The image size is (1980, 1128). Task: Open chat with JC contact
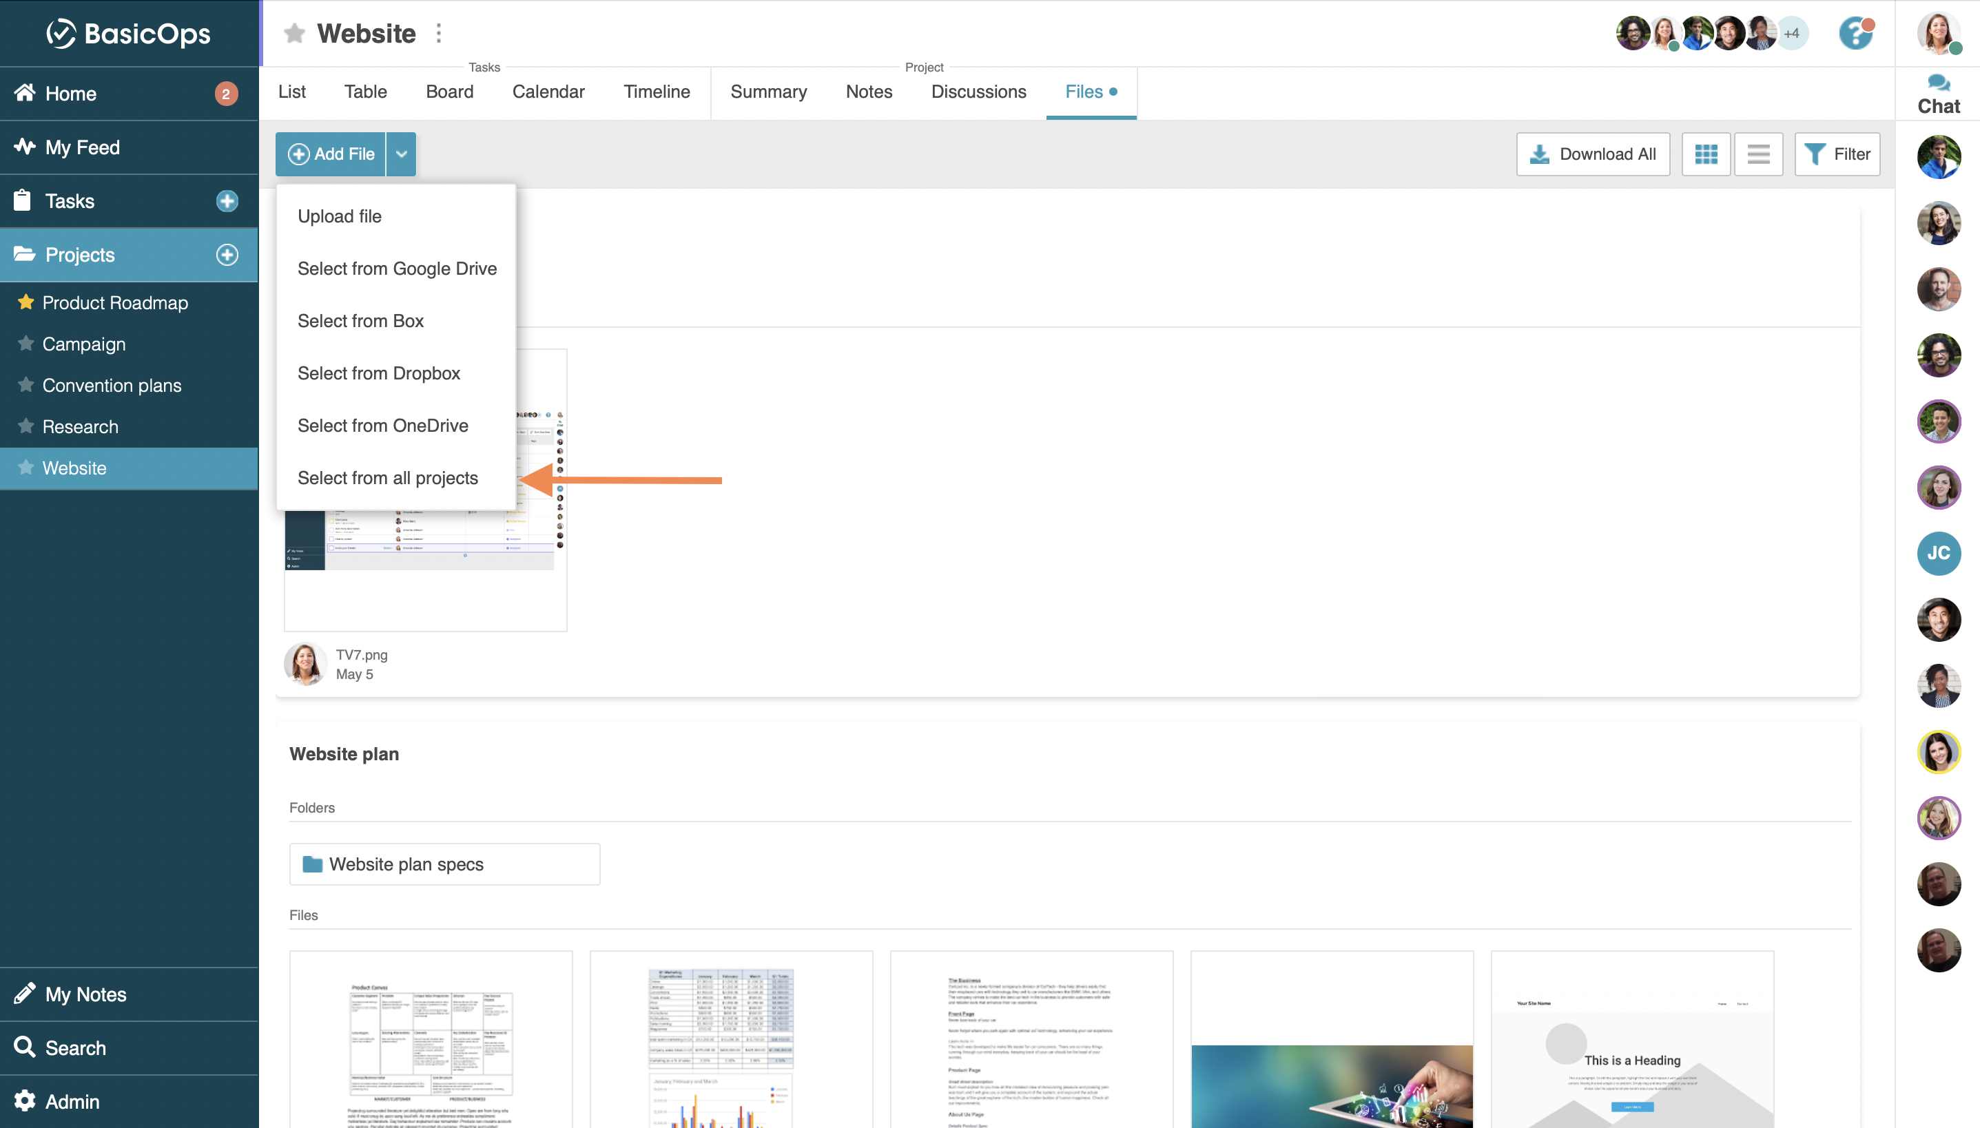(1939, 553)
